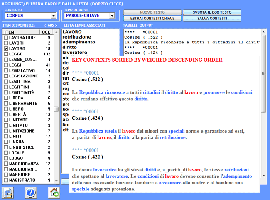Click the red heading 'KEY CONTEXTS SORTED...'
Viewport: 270px width, 200px height.
(147, 60)
